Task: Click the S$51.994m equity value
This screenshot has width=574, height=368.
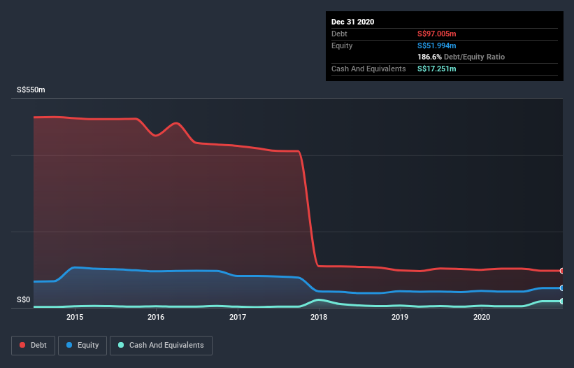Action: pyautogui.click(x=437, y=45)
